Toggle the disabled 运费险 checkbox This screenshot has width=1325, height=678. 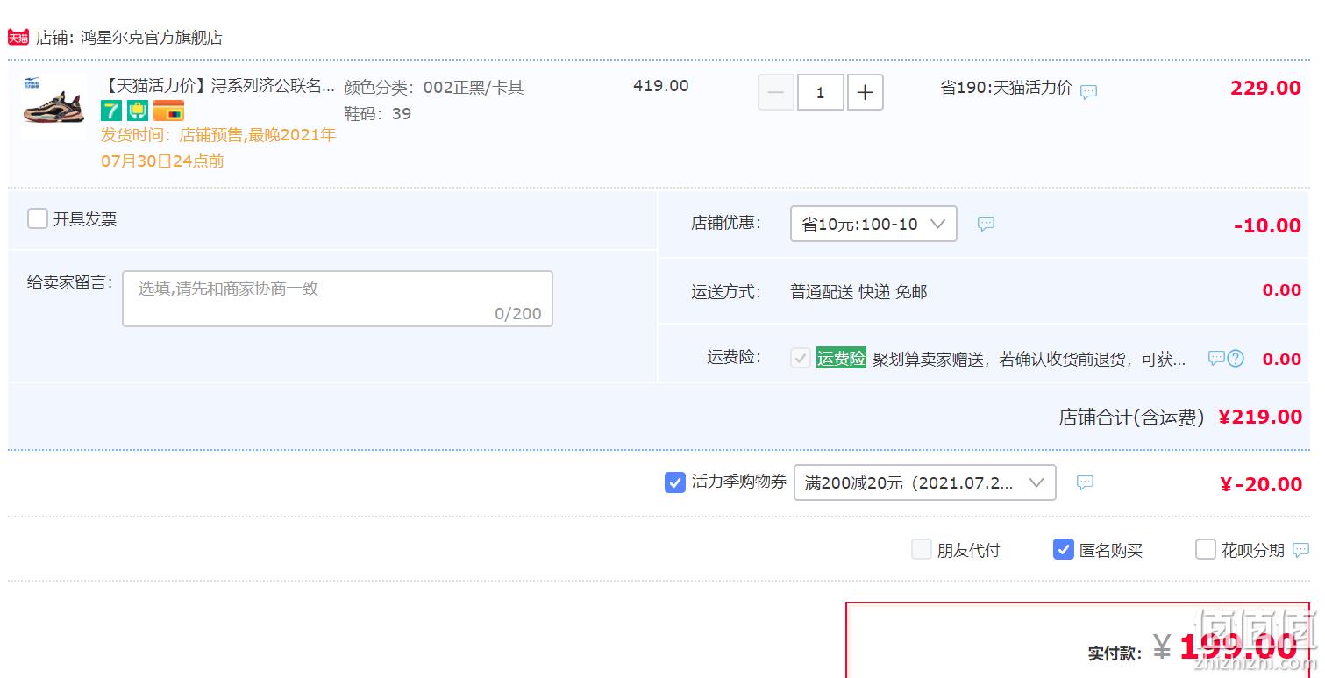coord(800,358)
